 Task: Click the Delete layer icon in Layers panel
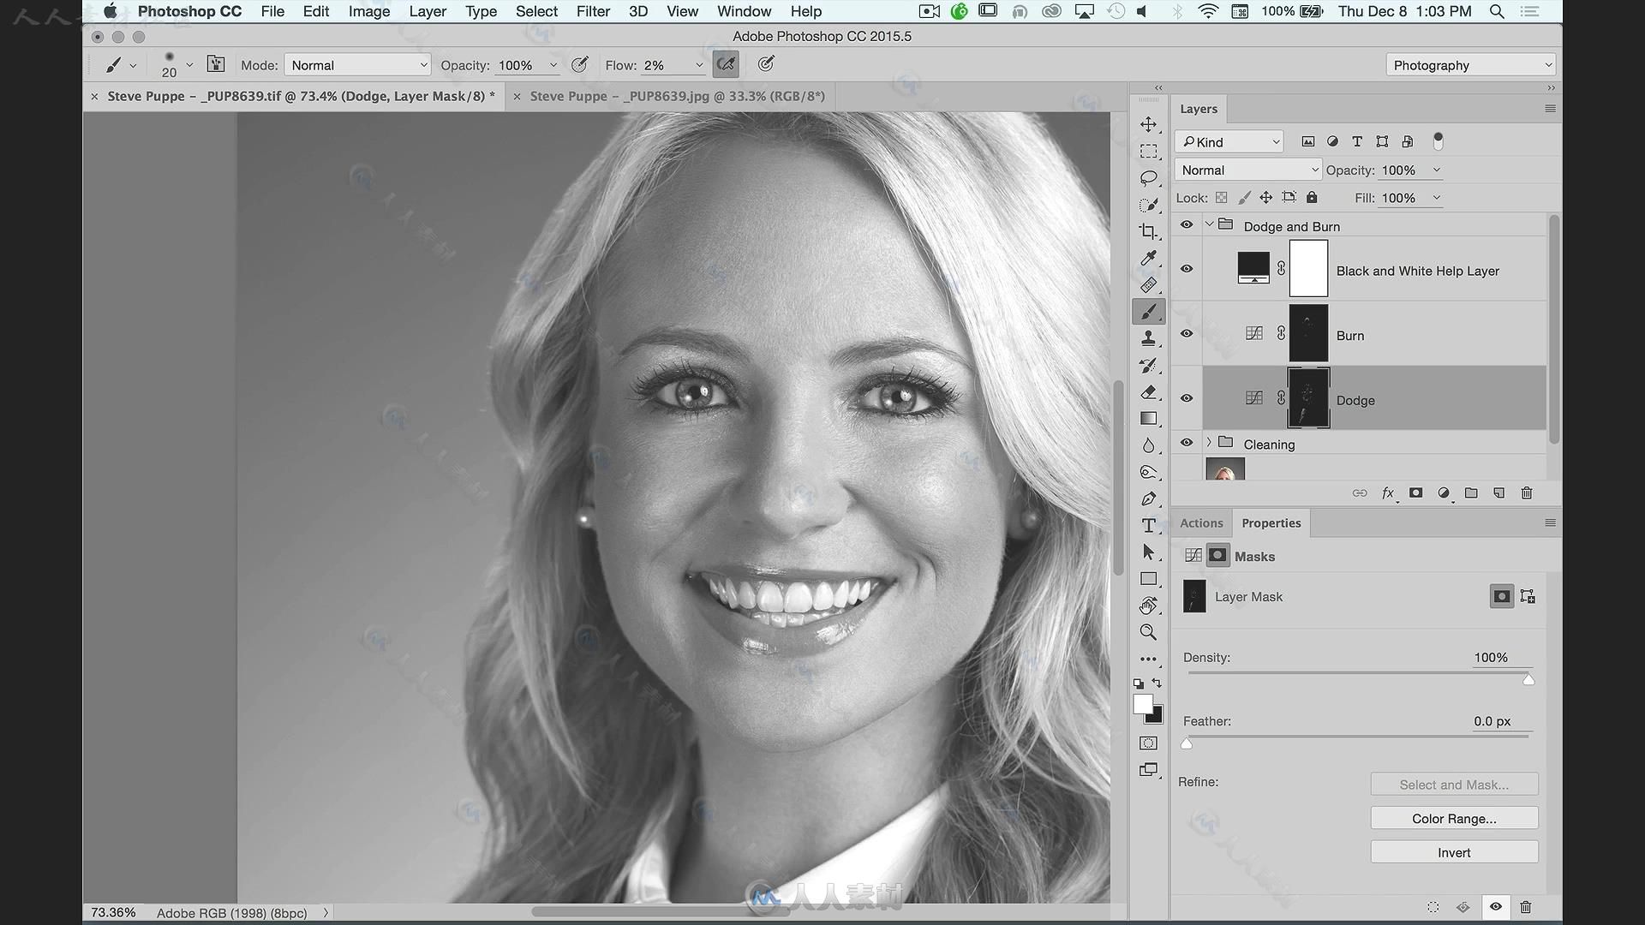click(1527, 492)
